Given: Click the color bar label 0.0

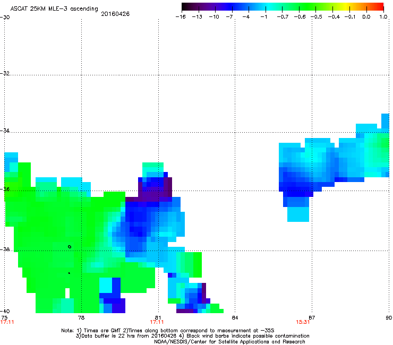Looking at the screenshot, I should 366,17.
